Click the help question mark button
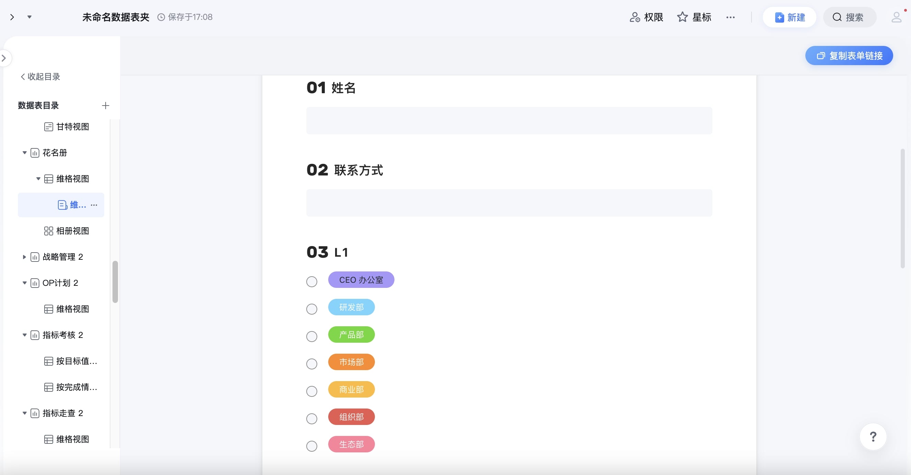Screen dimensions: 911x475 [x=873, y=437]
